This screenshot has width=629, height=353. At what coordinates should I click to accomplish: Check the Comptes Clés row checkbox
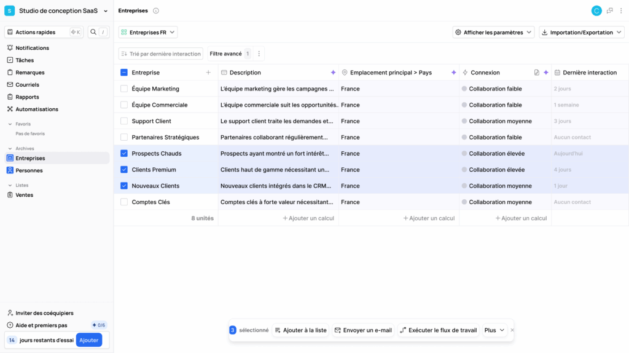click(x=124, y=202)
